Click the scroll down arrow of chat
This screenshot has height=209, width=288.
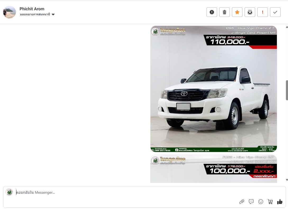(287, 180)
